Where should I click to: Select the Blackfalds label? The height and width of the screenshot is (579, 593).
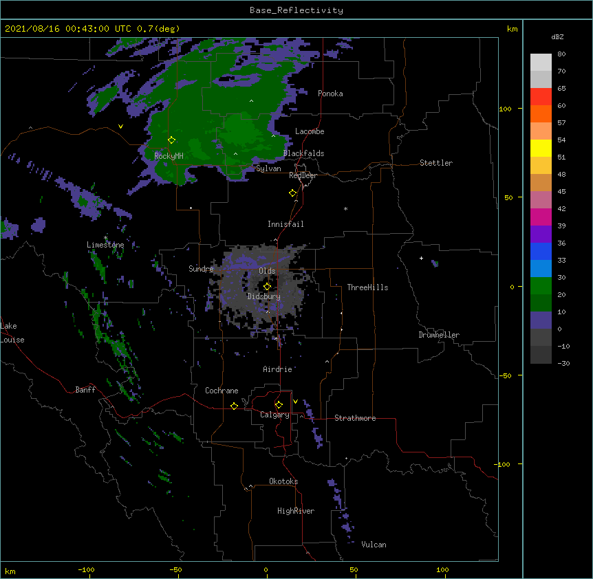(303, 153)
